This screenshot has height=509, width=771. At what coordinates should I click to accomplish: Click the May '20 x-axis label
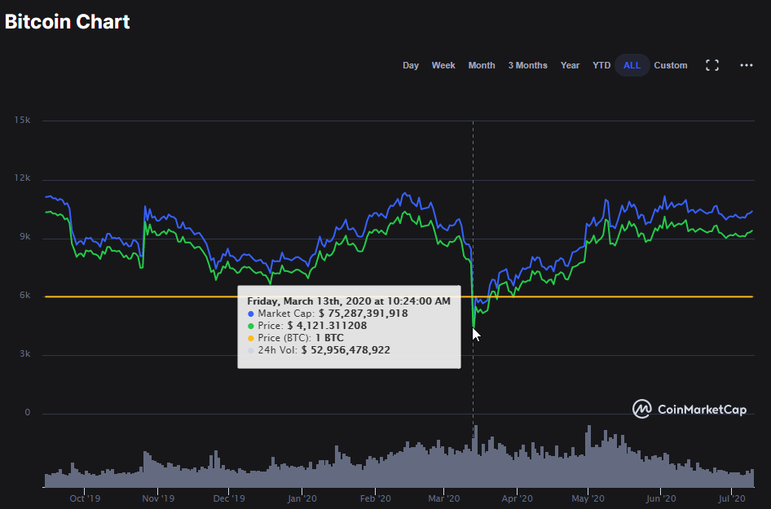coord(588,498)
